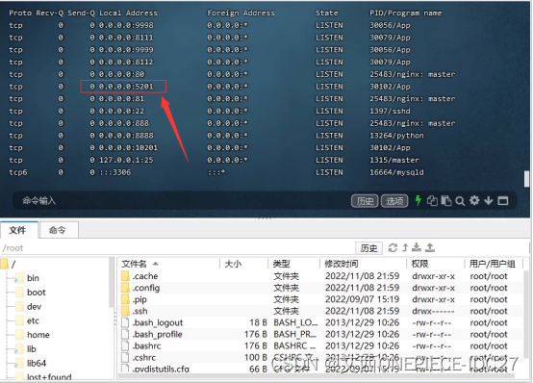Open terminal search with the magnifier icon
The image size is (533, 383).
(460, 201)
